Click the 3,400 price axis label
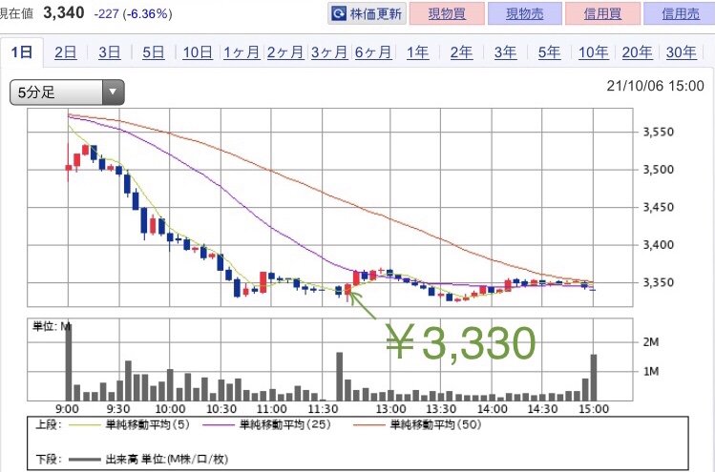715x472 pixels. [658, 245]
